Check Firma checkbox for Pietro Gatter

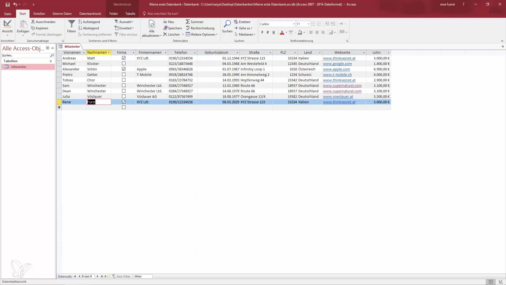click(124, 74)
